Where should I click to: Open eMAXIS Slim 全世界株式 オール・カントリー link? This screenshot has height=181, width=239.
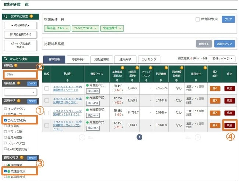tap(67, 125)
